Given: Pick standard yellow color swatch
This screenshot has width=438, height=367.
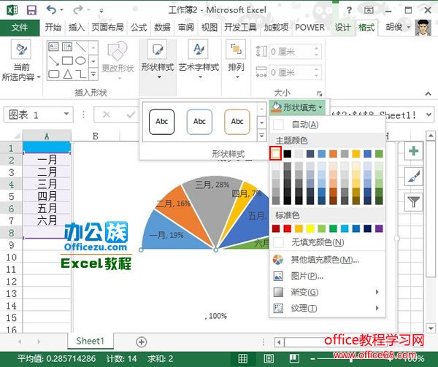Looking at the screenshot, I should click(x=310, y=228).
